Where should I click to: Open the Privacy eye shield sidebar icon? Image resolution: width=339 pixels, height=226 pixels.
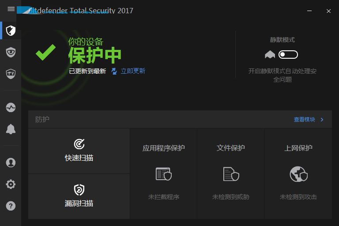pyautogui.click(x=11, y=52)
